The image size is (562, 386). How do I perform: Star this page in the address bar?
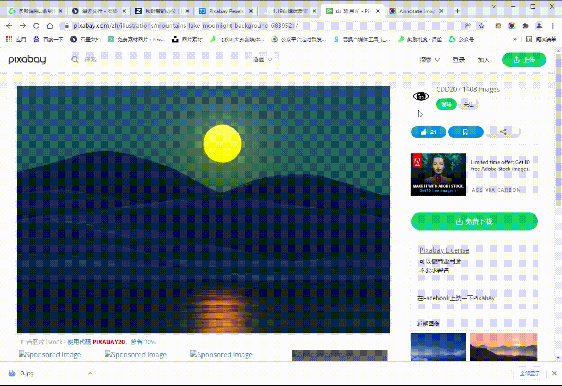click(x=482, y=26)
